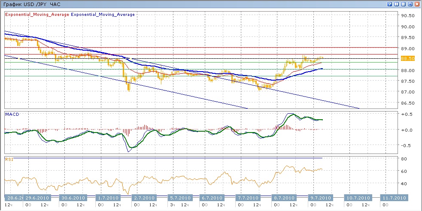Viewport: 422px width, 211px height.
Task: Click the 11.7.2010 date marker
Action: coord(394,198)
